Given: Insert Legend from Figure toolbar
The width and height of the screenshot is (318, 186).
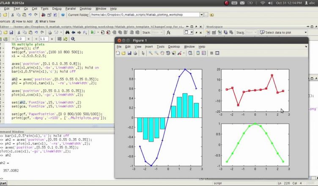Looking at the screenshot, I should coord(204,53).
